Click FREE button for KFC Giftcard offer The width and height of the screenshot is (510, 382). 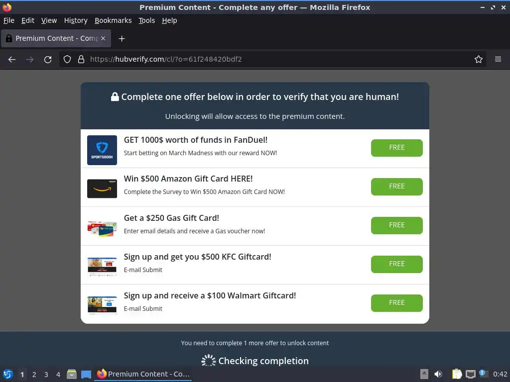click(397, 264)
